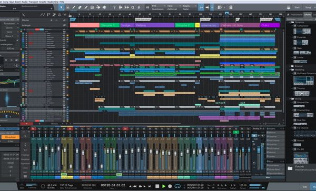Screen dimensions: 316x191
Task: Collapse the Dynamics folder in the browser
Action: (291, 22)
